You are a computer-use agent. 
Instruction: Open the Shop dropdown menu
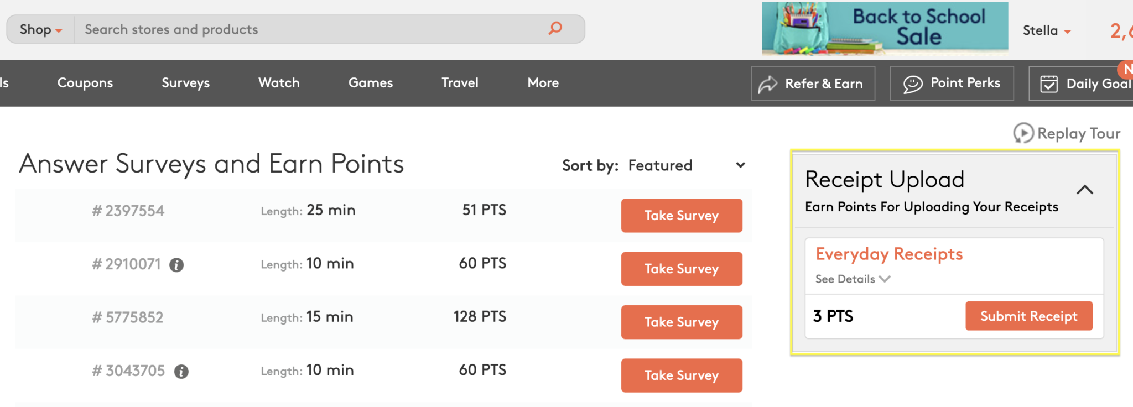coord(40,29)
